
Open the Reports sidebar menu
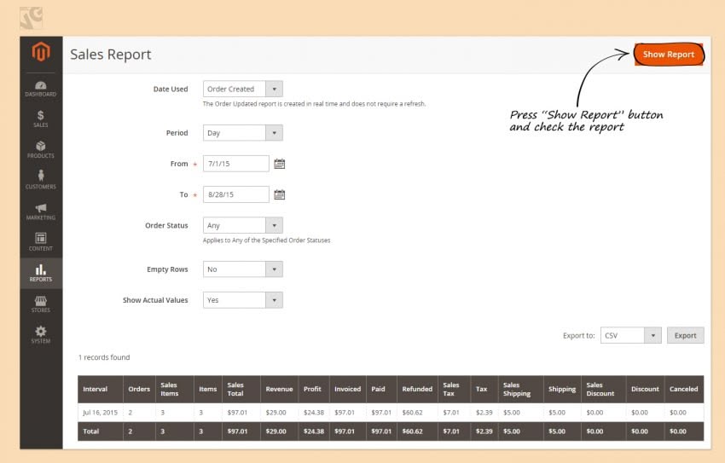point(41,273)
